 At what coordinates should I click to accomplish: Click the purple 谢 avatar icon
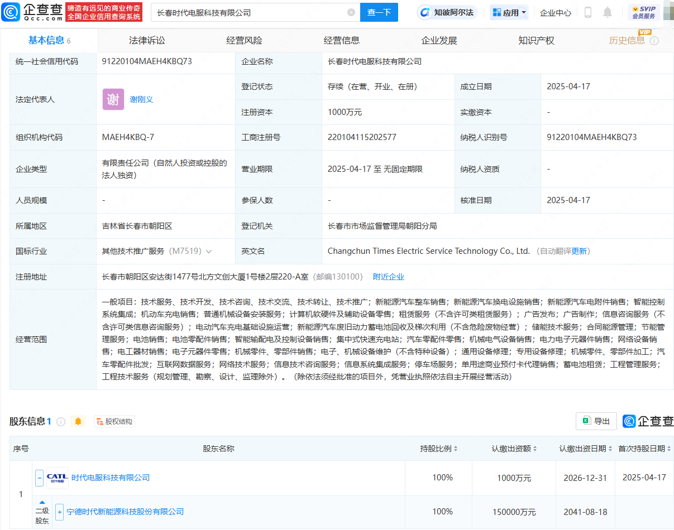tap(113, 99)
